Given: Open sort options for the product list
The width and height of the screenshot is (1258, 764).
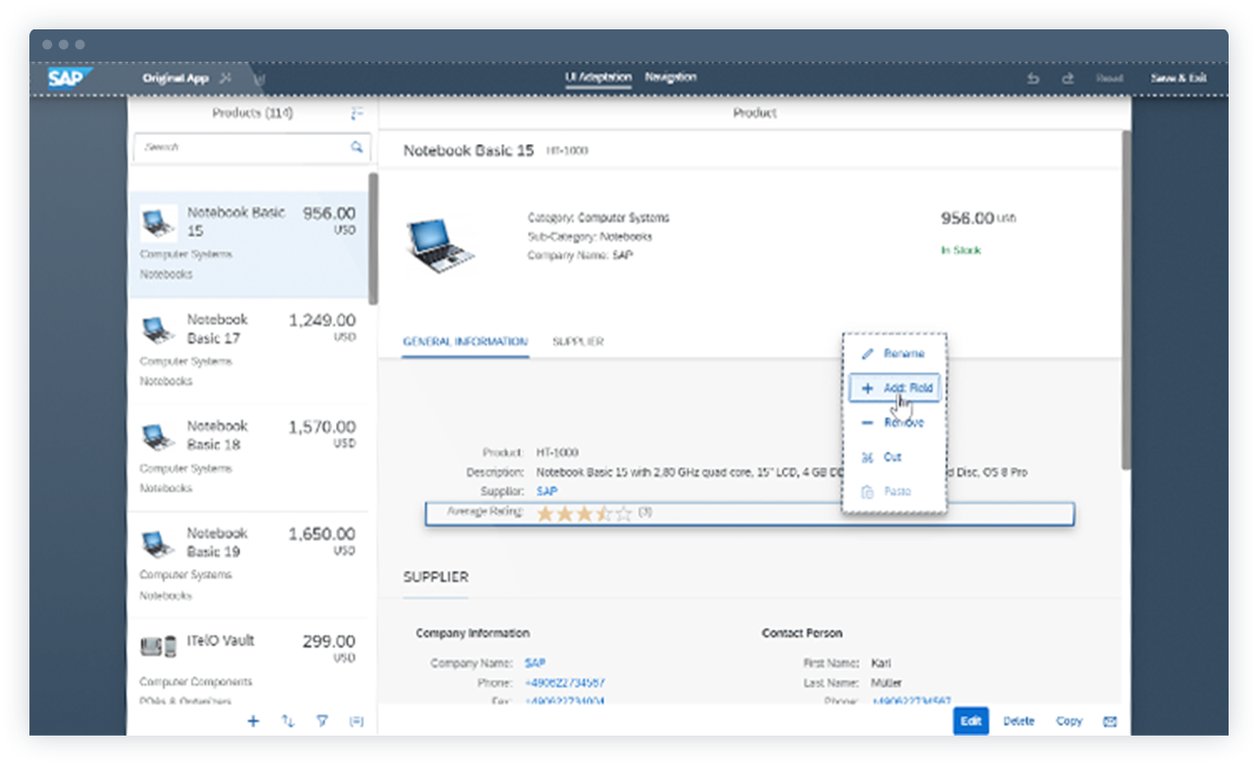Looking at the screenshot, I should click(287, 721).
